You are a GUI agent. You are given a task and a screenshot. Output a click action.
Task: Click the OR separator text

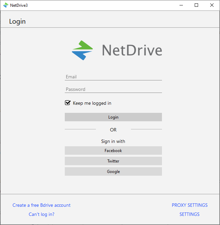click(x=113, y=130)
